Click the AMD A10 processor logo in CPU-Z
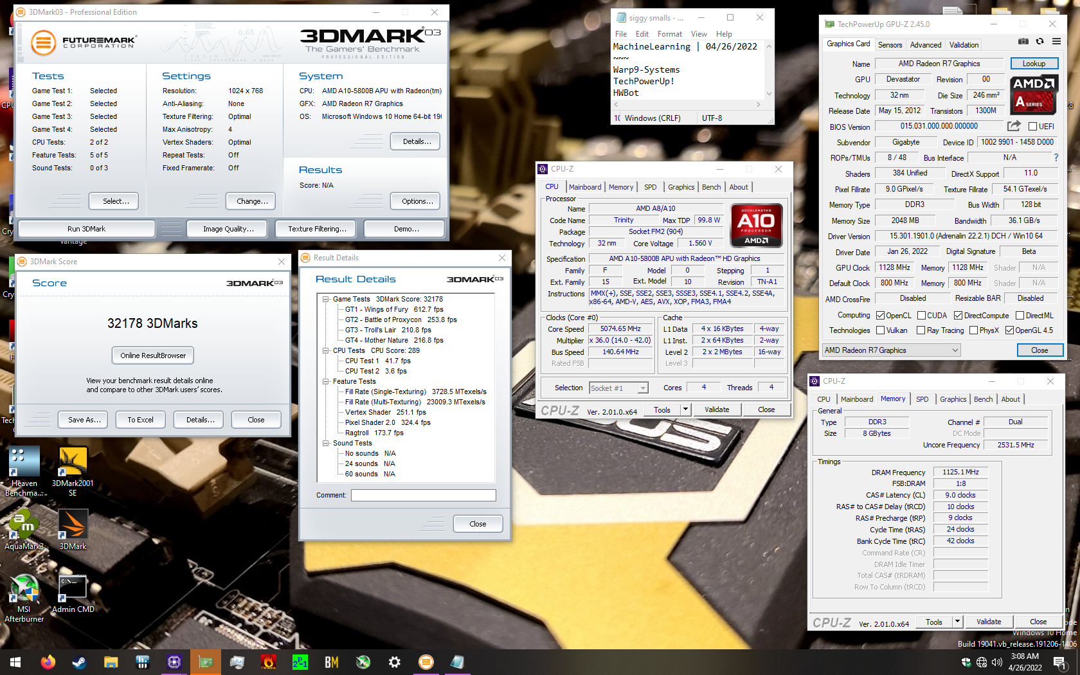This screenshot has height=675, width=1080. click(757, 225)
